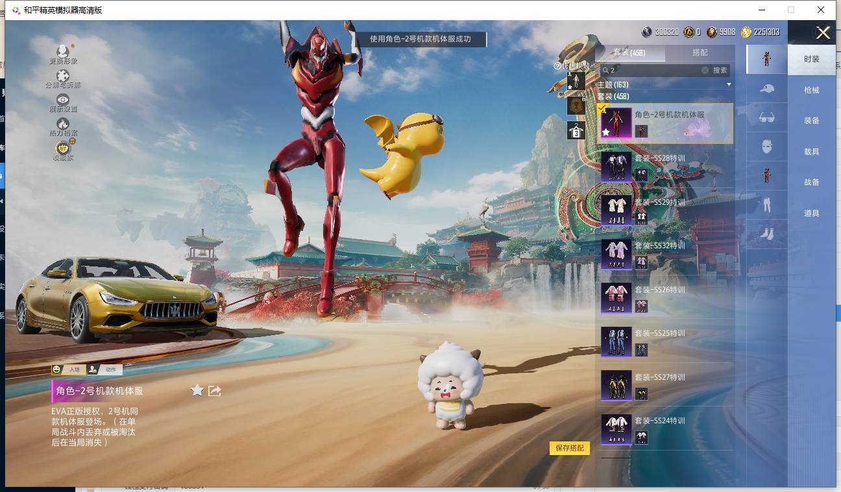Click the small piece icon under 套装-SS24特训
The image size is (841, 492).
[641, 438]
